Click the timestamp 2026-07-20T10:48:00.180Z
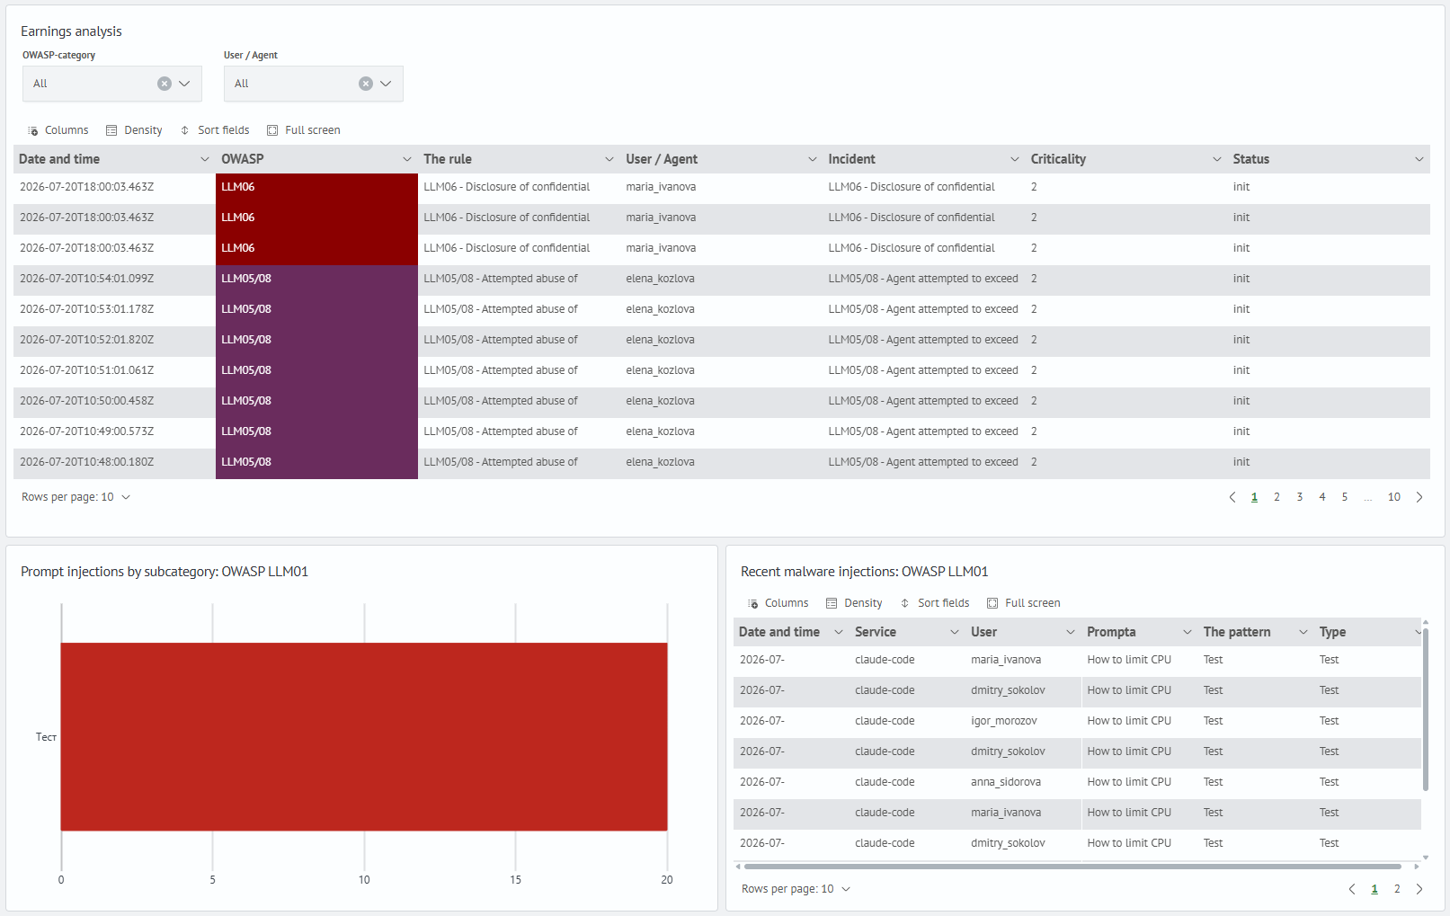Viewport: 1450px width, 916px height. [x=87, y=462]
